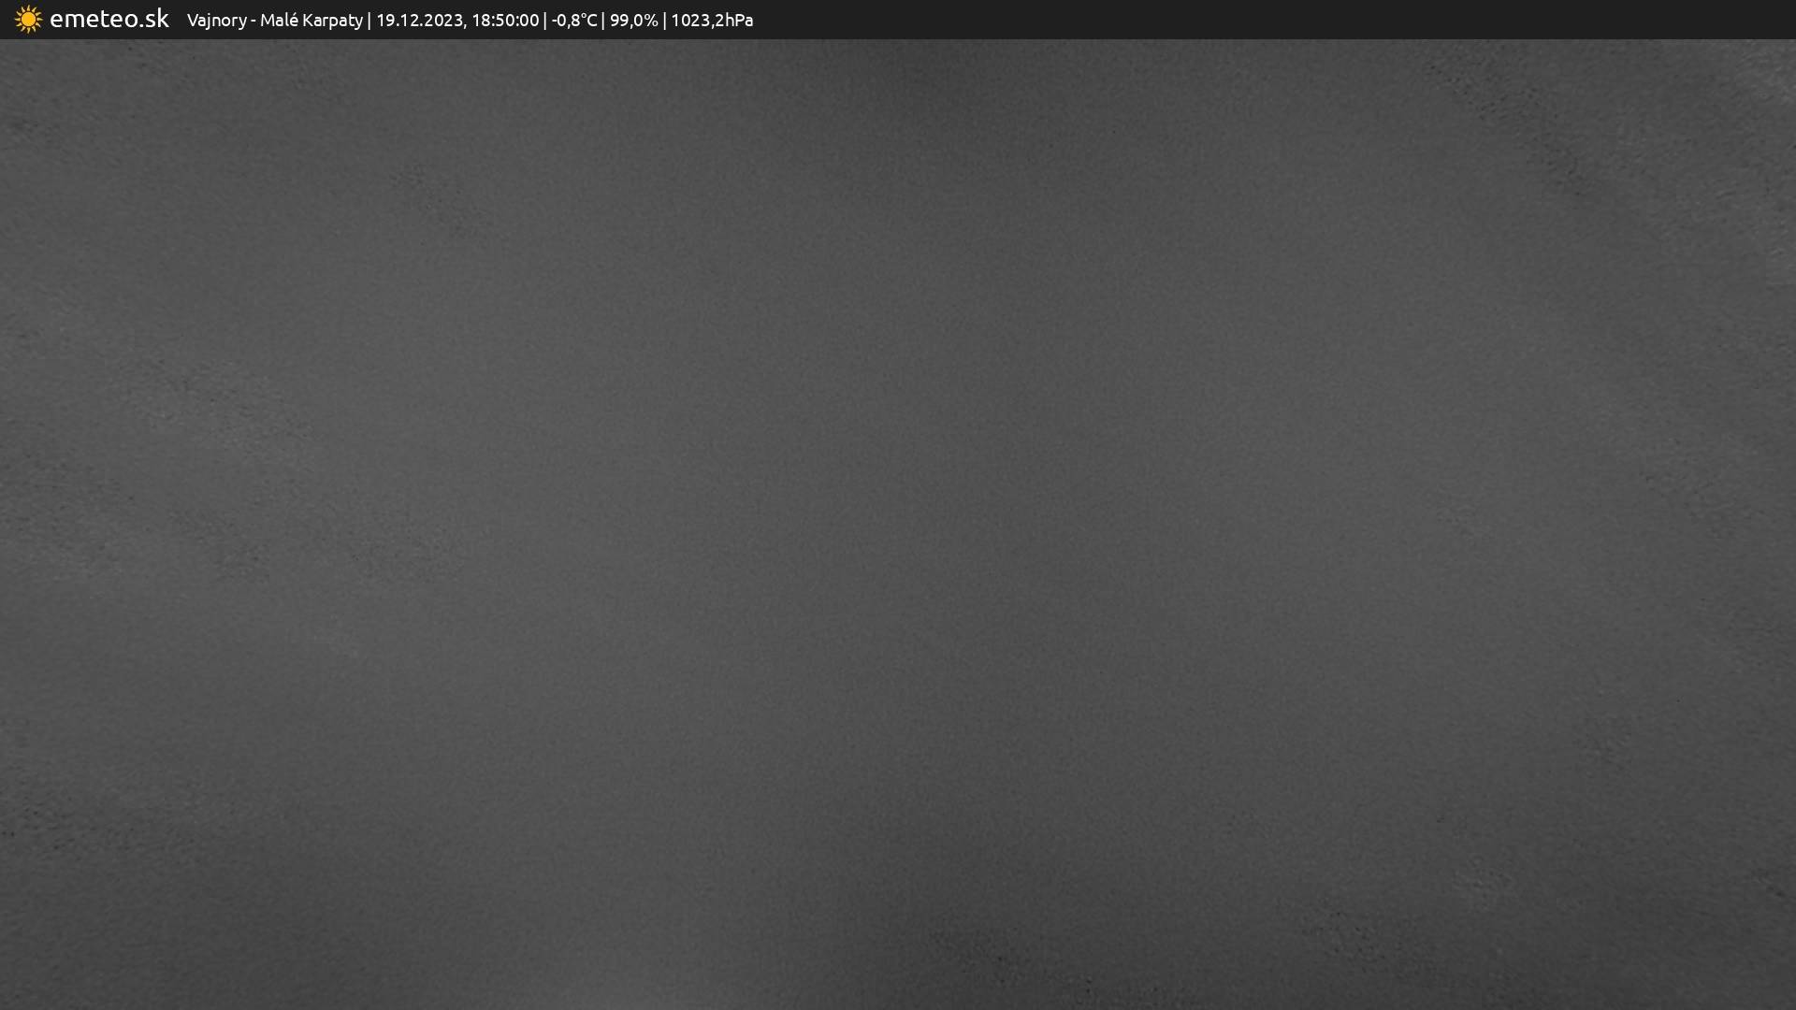Image resolution: width=1796 pixels, height=1010 pixels.
Task: Click the yellow sun logo icon
Action: pos(28,20)
